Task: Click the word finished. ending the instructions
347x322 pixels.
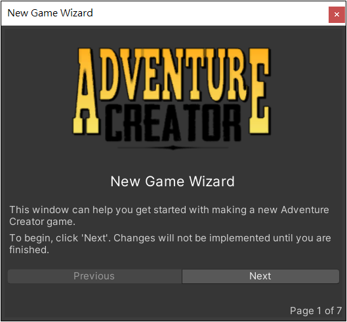Action: (29, 250)
